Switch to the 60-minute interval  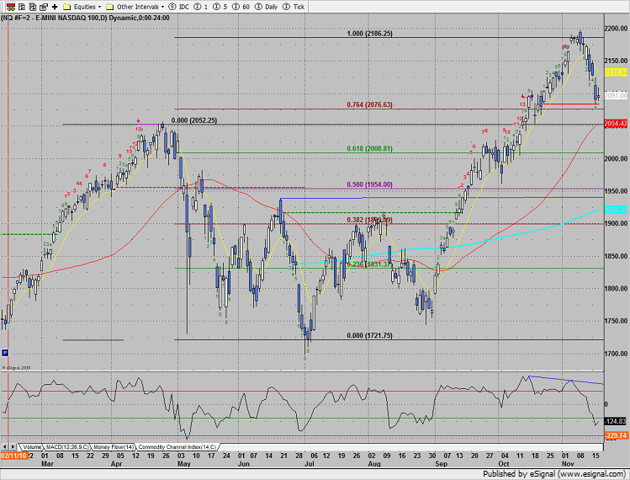241,7
